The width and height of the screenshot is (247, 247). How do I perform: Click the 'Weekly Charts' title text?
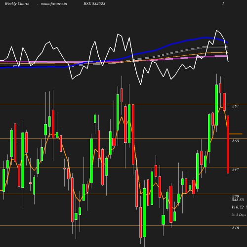click(x=17, y=3)
